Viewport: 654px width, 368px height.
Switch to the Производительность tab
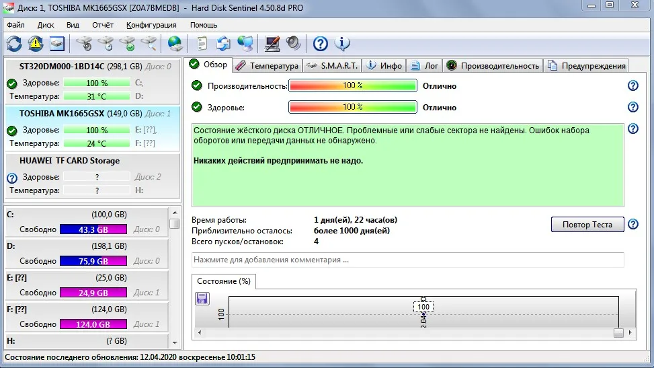(x=493, y=65)
